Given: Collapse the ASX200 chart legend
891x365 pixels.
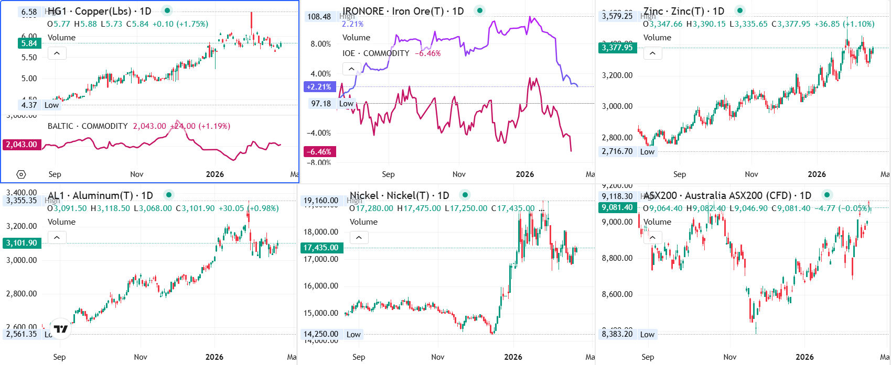Looking at the screenshot, I should (x=652, y=238).
